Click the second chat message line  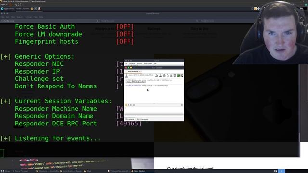point(147,86)
